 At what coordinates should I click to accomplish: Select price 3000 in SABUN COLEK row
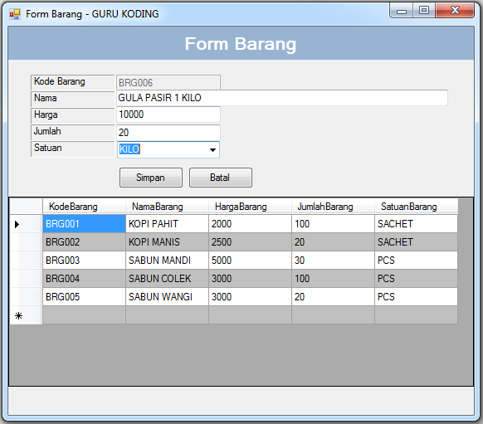point(250,278)
